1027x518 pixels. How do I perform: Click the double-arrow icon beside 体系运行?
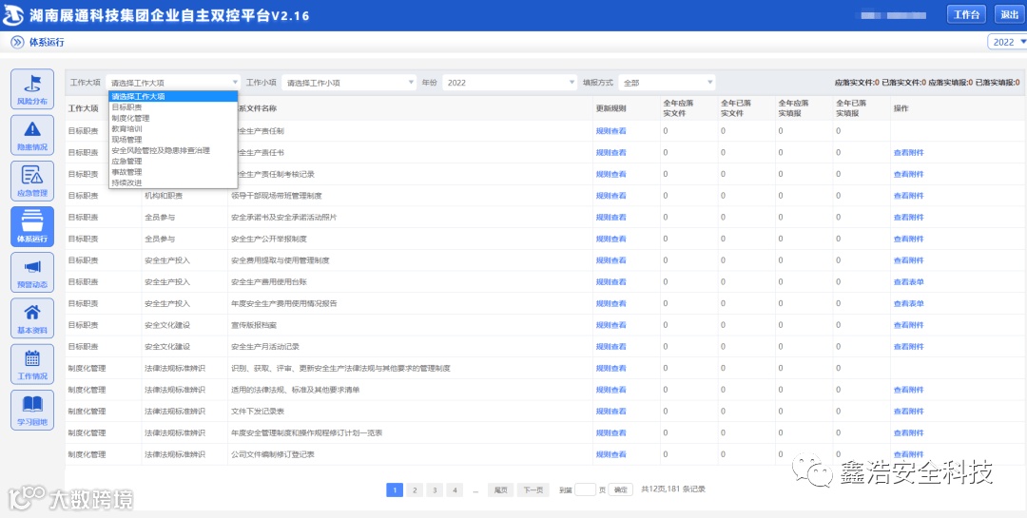click(x=17, y=42)
